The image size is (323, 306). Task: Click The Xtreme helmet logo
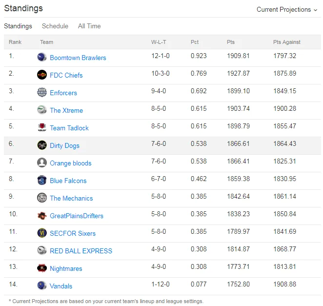(42, 110)
